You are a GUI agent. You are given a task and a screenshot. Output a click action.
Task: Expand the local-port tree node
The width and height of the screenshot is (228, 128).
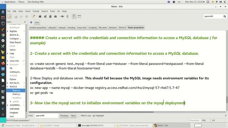pos(8,65)
